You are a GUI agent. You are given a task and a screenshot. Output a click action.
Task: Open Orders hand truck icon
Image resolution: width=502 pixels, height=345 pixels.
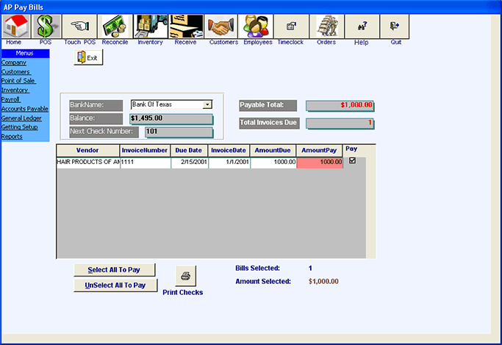pyautogui.click(x=327, y=26)
